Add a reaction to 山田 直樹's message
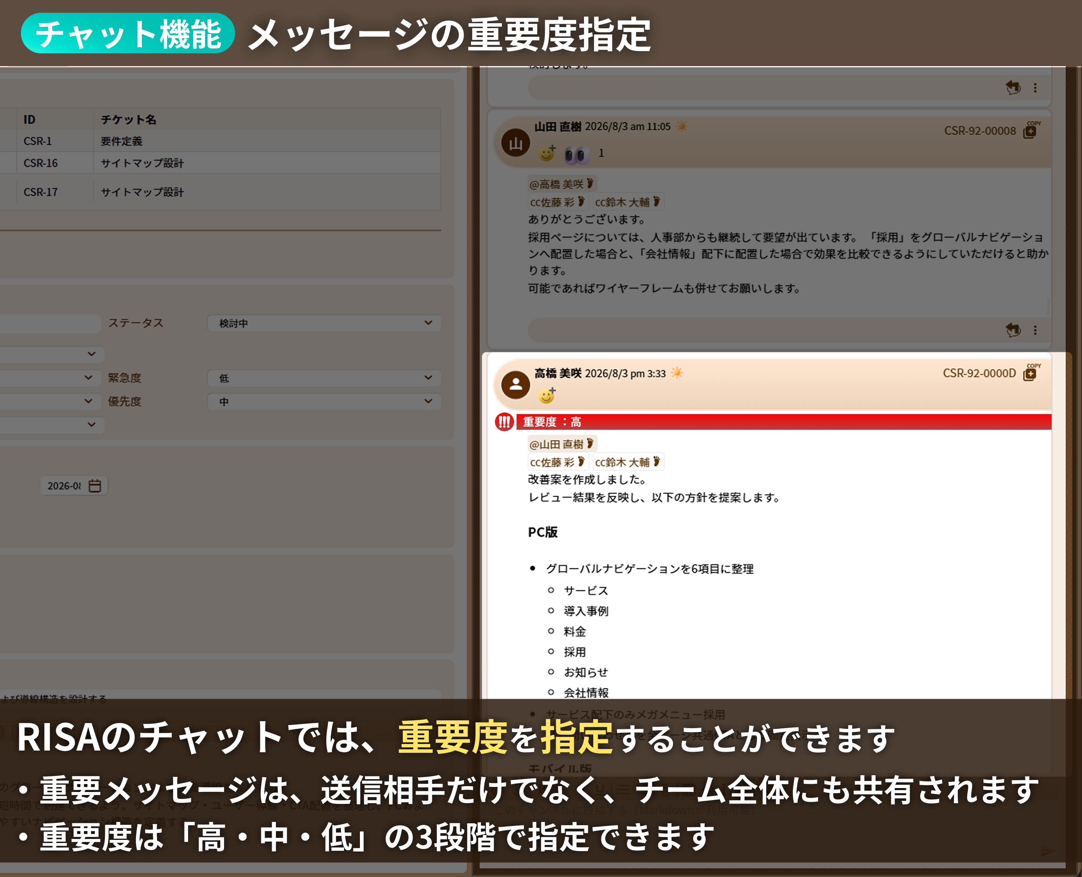The image size is (1082, 877). (547, 153)
